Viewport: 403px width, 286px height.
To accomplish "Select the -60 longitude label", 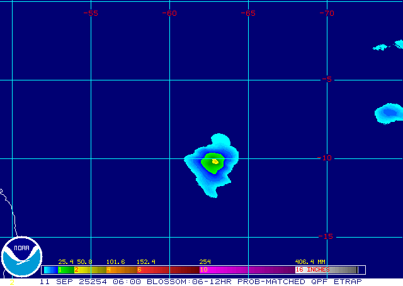I will point(169,13).
